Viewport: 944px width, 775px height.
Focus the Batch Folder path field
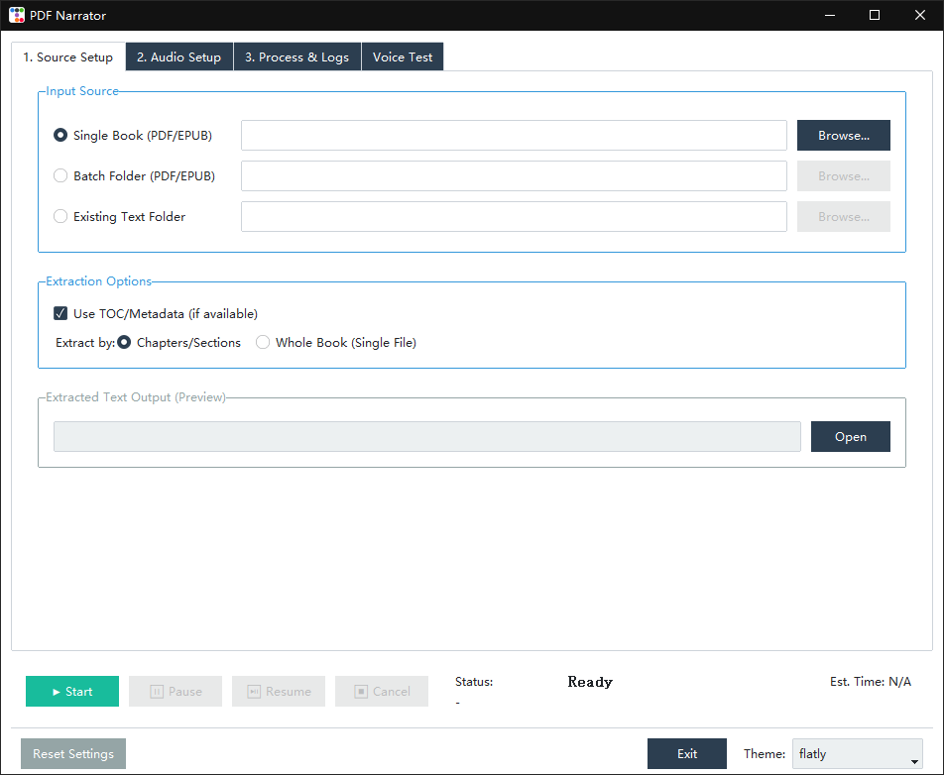pyautogui.click(x=514, y=175)
